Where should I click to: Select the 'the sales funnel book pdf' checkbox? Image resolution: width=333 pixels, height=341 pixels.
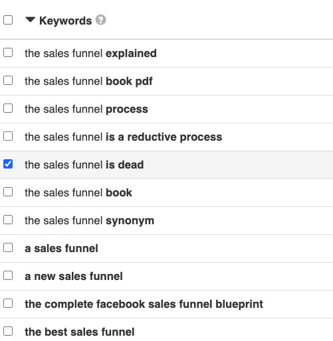click(8, 80)
